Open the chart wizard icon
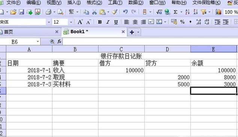Screen dimensions: 238x137 (218, 12)
